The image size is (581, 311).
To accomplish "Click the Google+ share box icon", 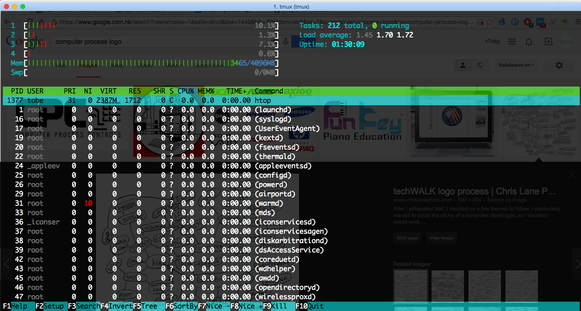I will 548,41.
